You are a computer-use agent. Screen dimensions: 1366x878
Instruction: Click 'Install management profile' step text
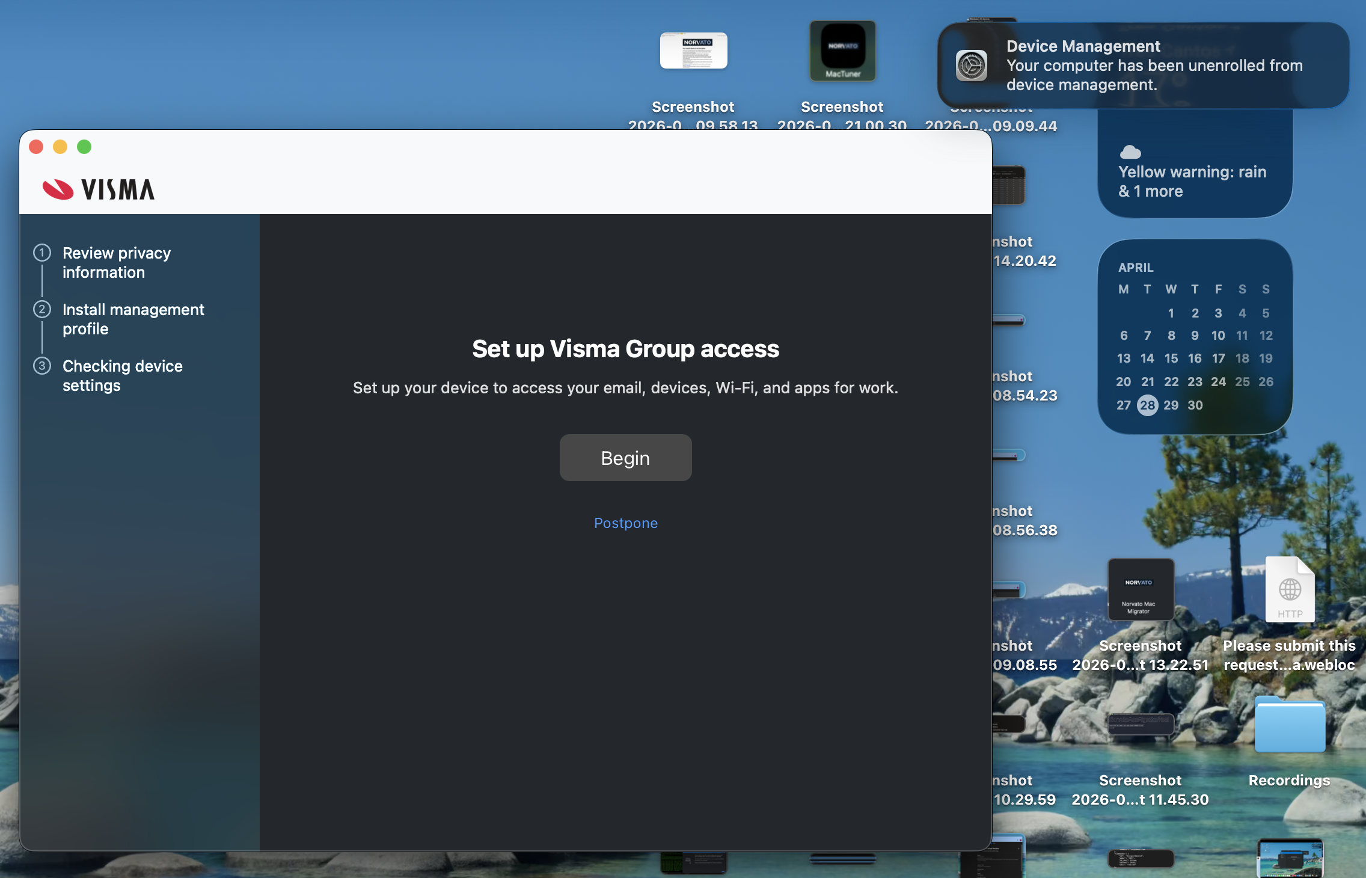pos(133,319)
